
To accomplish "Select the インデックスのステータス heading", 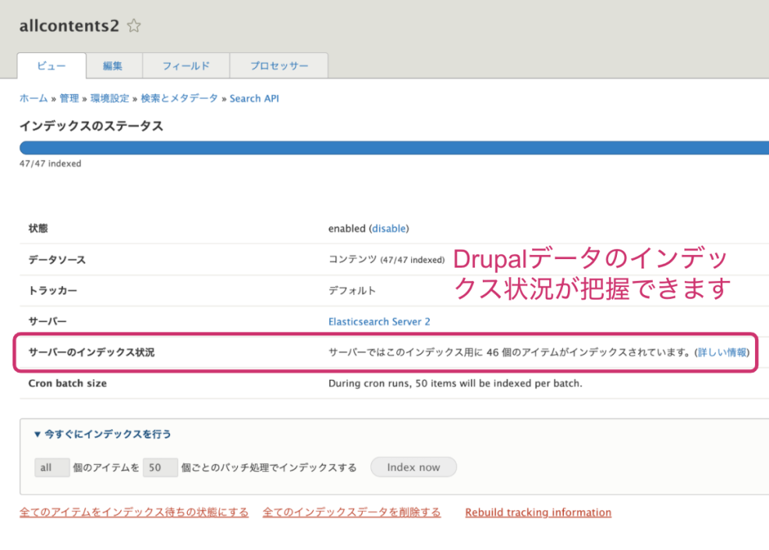I will [91, 126].
